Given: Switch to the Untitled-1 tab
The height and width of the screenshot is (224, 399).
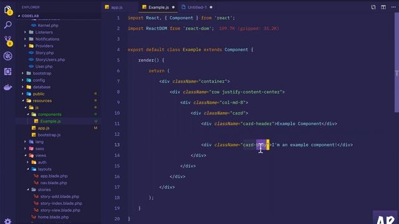Looking at the screenshot, I should pos(197,7).
